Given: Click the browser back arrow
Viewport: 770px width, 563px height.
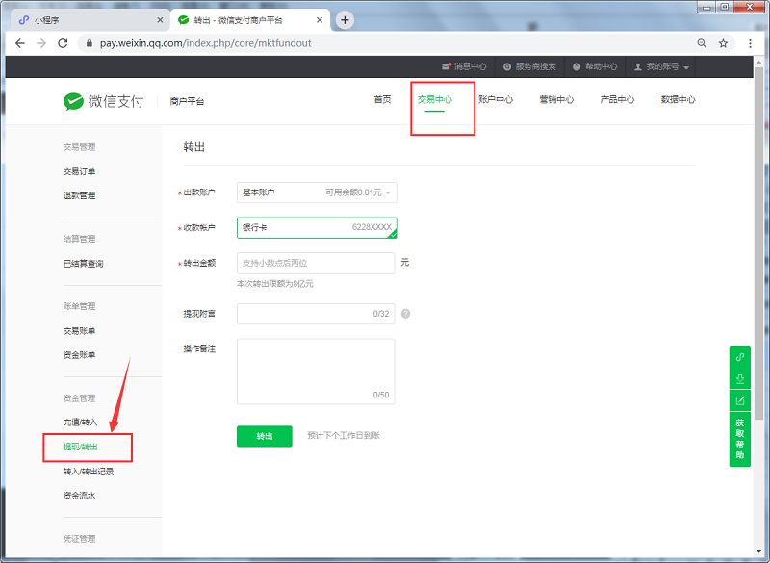Looking at the screenshot, I should point(20,43).
